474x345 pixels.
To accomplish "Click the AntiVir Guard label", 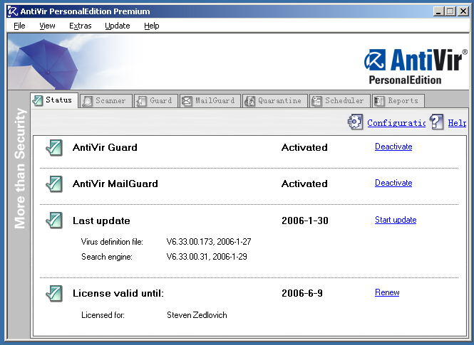I will coord(105,147).
